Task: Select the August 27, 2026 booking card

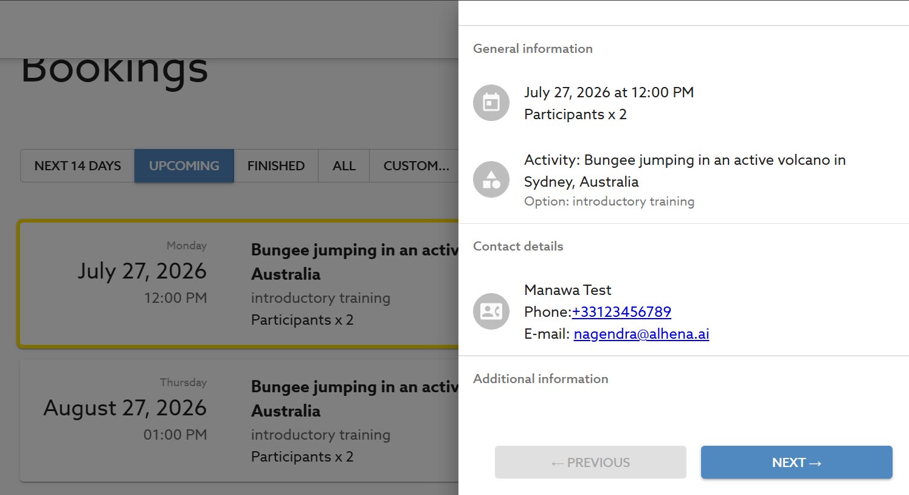Action: (x=240, y=420)
